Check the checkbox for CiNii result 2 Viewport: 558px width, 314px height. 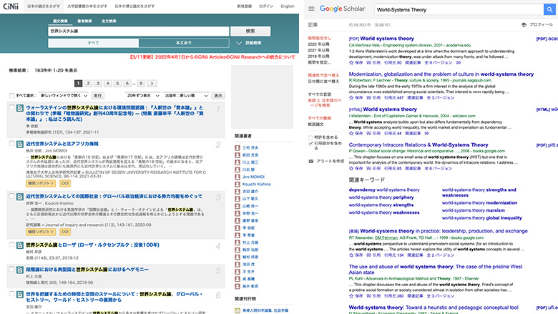point(11,143)
